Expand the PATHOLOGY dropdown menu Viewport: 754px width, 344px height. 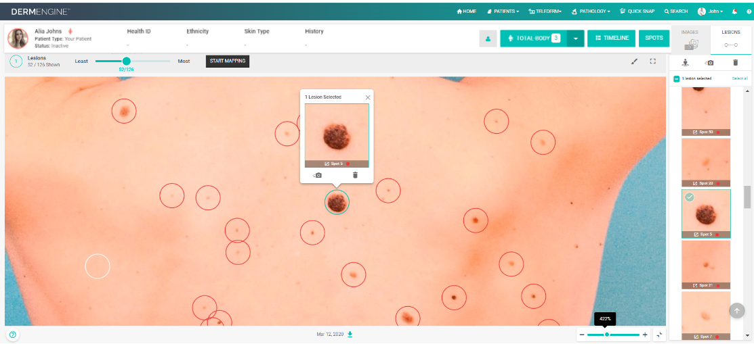coord(591,11)
